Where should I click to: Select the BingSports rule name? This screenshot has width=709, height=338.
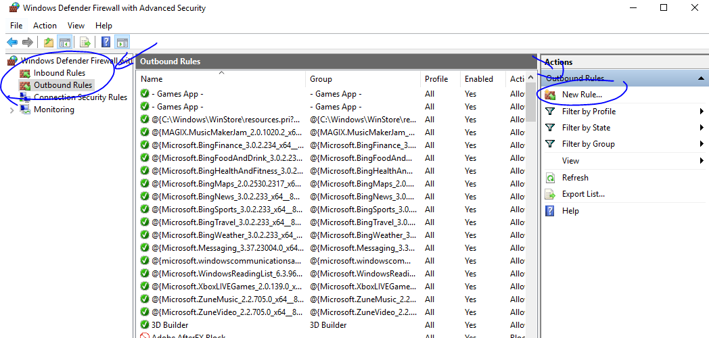[x=227, y=209]
